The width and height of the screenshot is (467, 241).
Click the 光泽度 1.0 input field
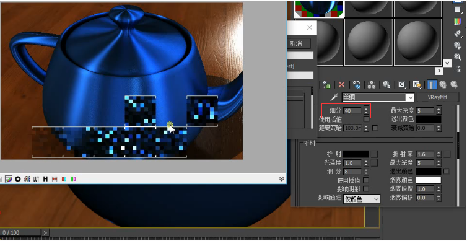(353, 163)
